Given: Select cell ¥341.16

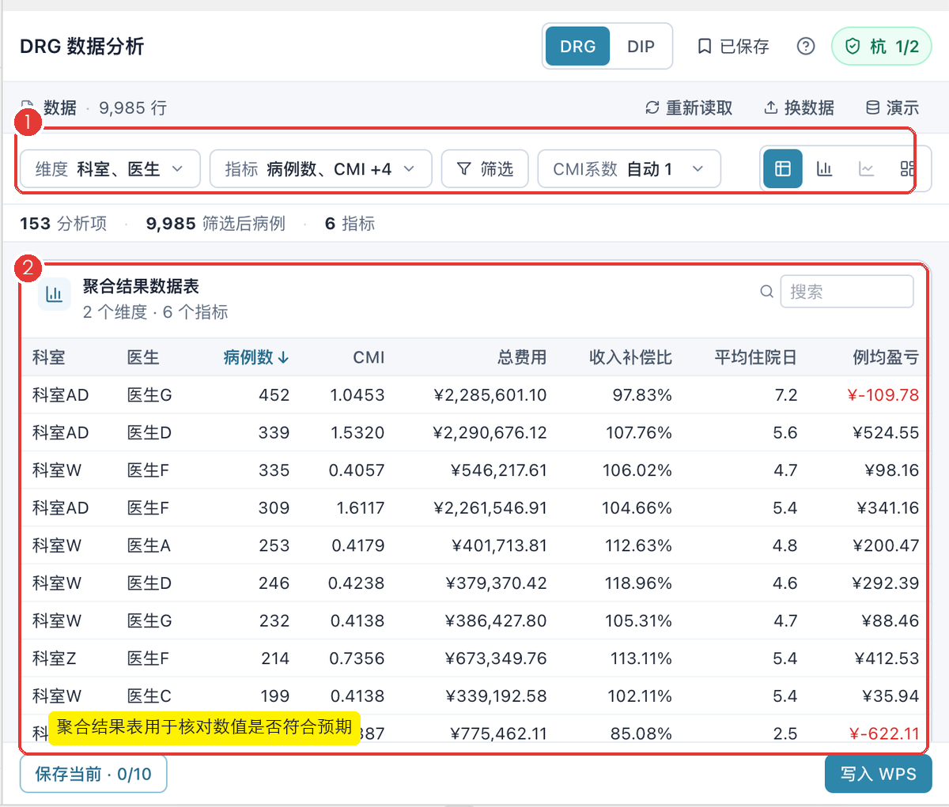Looking at the screenshot, I should tap(888, 507).
